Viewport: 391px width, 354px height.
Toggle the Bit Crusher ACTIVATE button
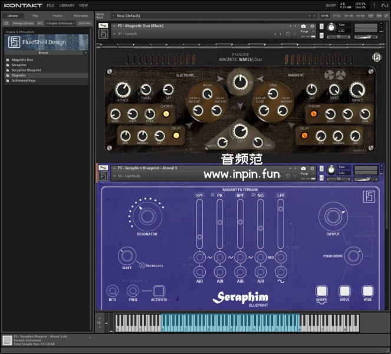click(159, 290)
